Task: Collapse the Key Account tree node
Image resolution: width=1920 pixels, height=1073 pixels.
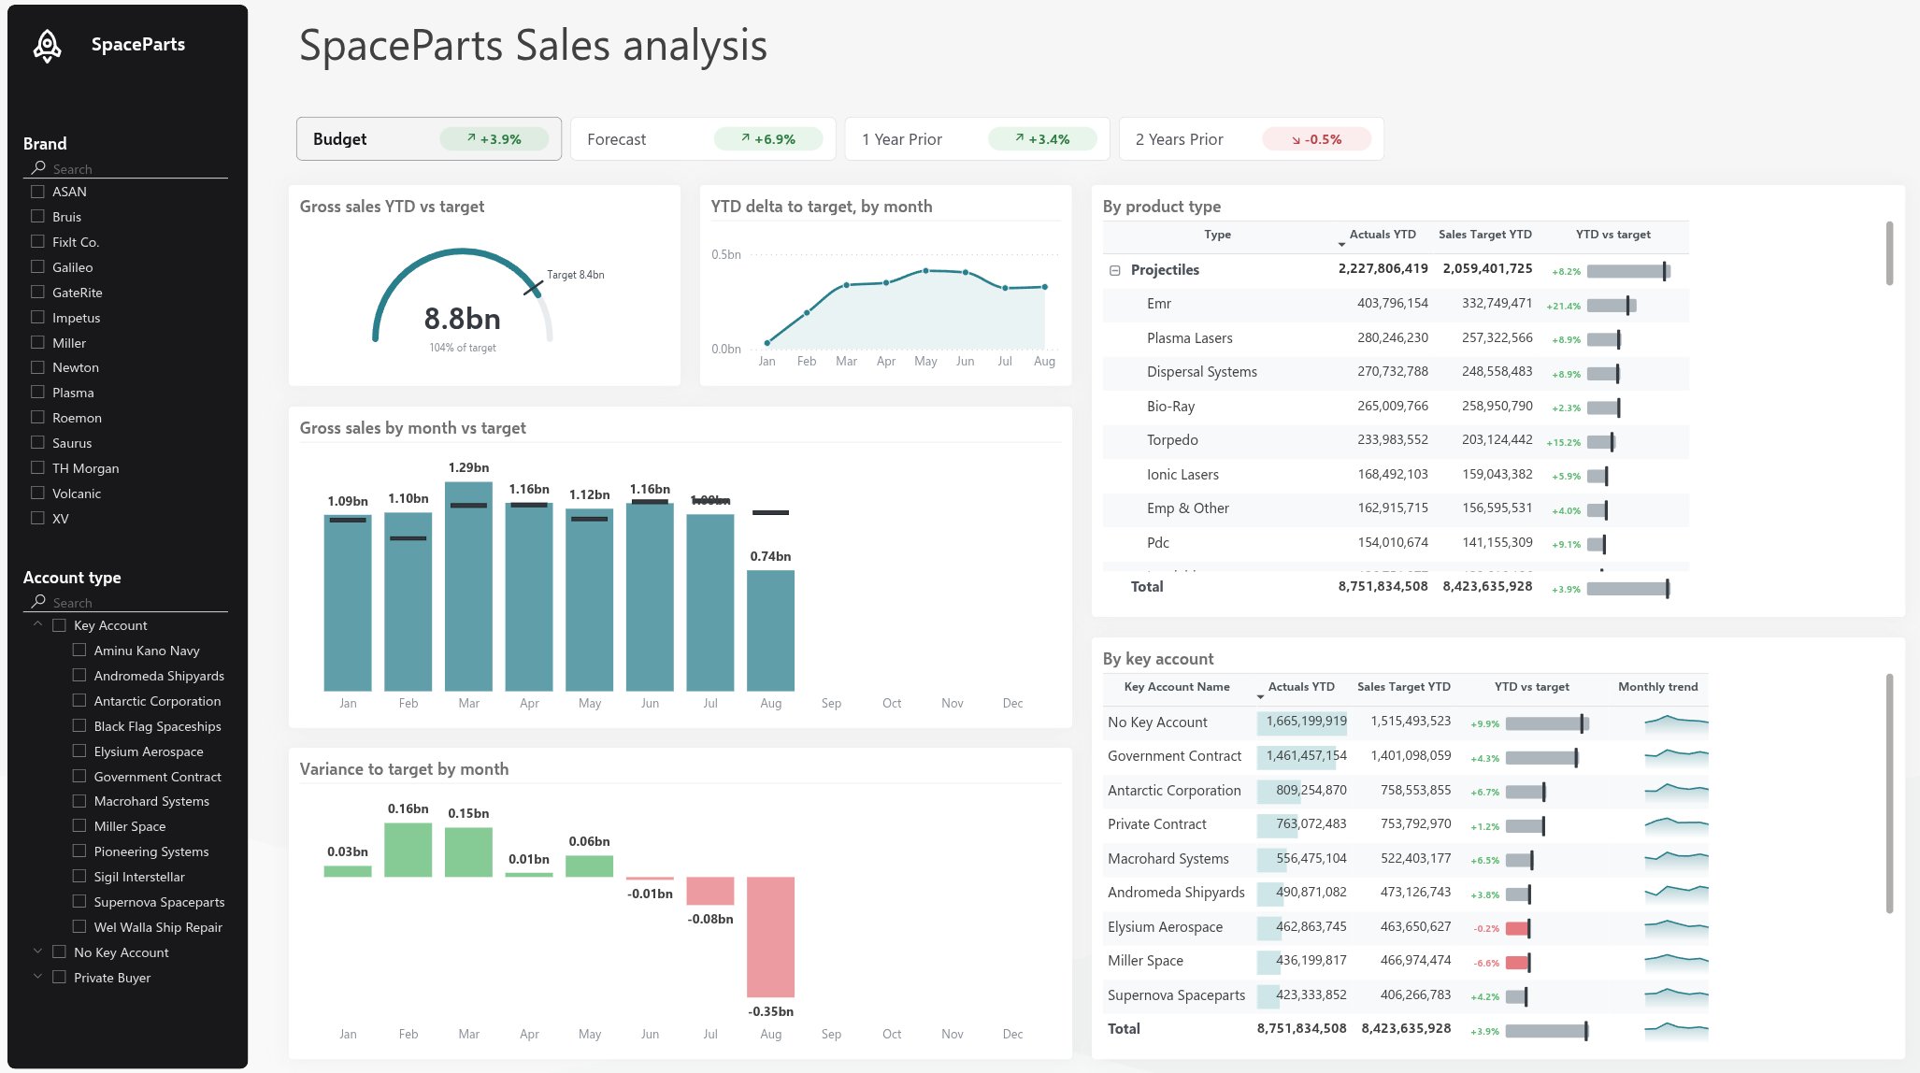Action: coord(37,624)
